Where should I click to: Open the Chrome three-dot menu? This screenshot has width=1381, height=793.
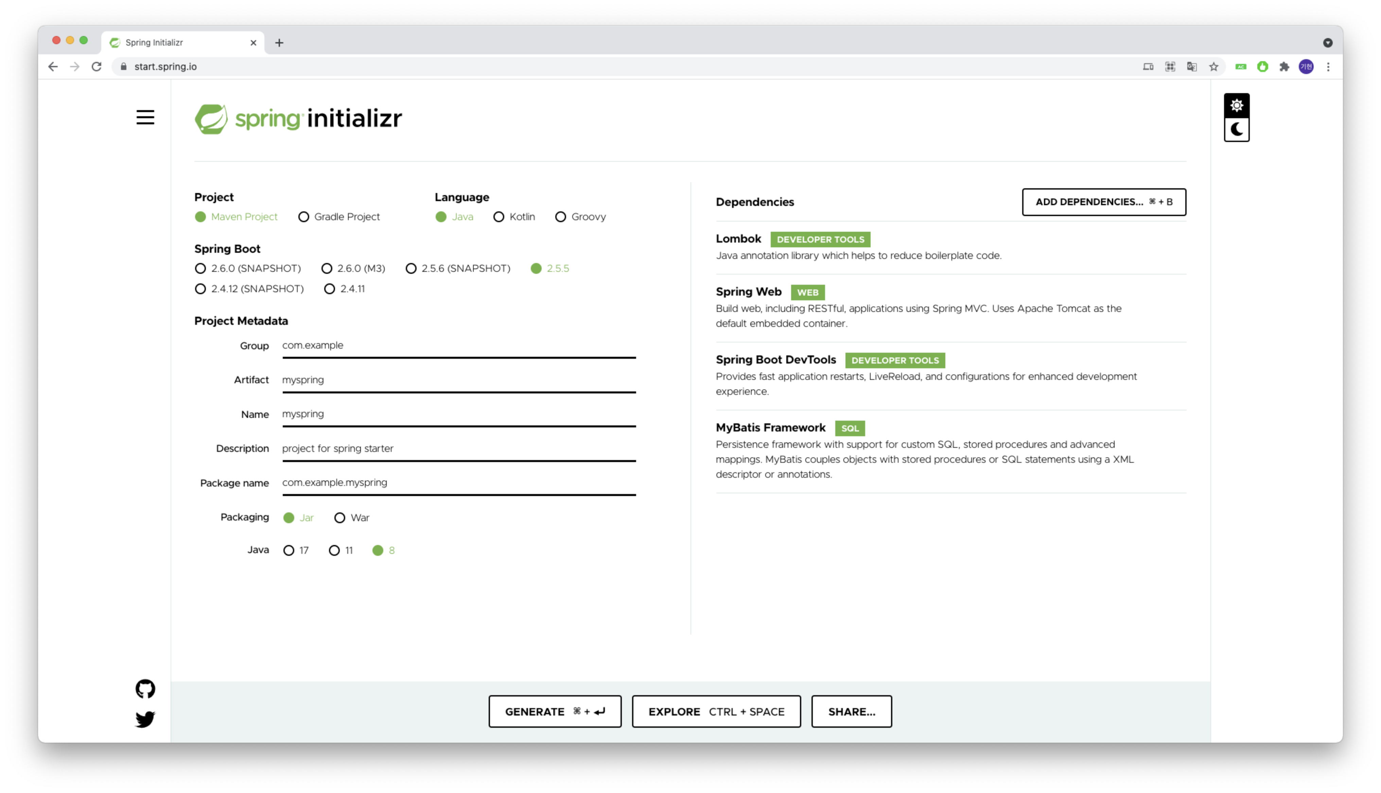tap(1328, 67)
